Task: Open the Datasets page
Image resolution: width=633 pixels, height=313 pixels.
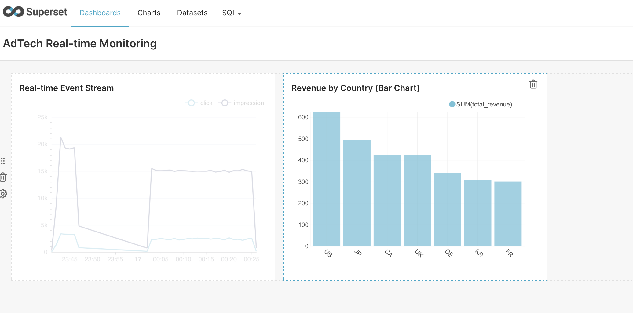Action: tap(192, 13)
